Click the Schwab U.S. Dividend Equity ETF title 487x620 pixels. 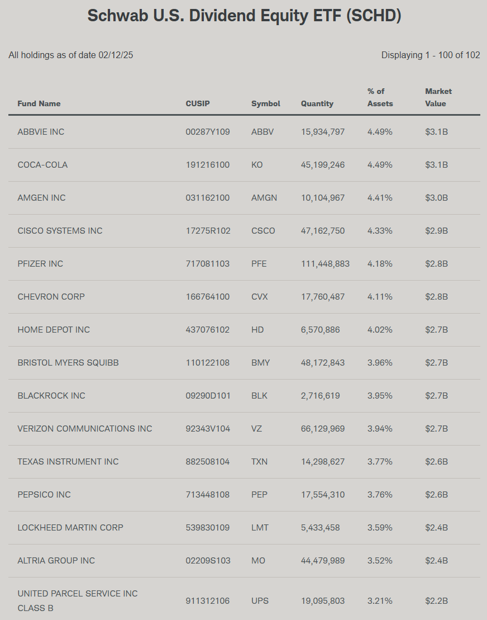(244, 16)
